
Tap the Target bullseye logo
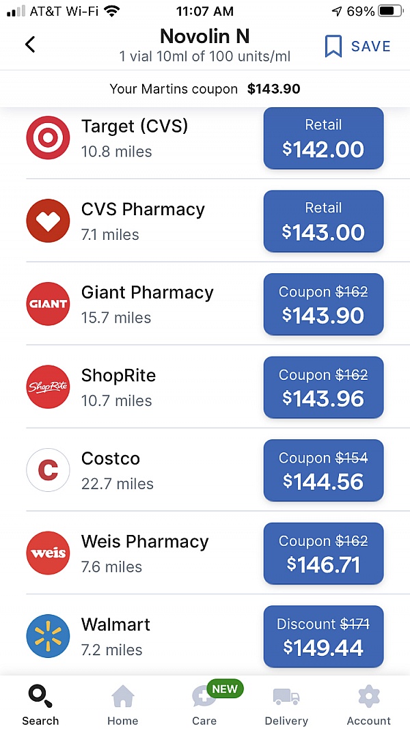point(48,137)
